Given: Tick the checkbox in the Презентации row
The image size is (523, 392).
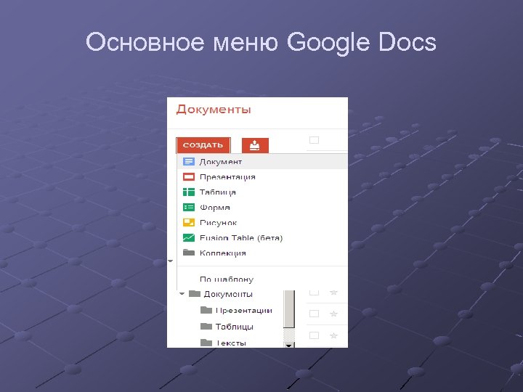Looking at the screenshot, I should [315, 314].
